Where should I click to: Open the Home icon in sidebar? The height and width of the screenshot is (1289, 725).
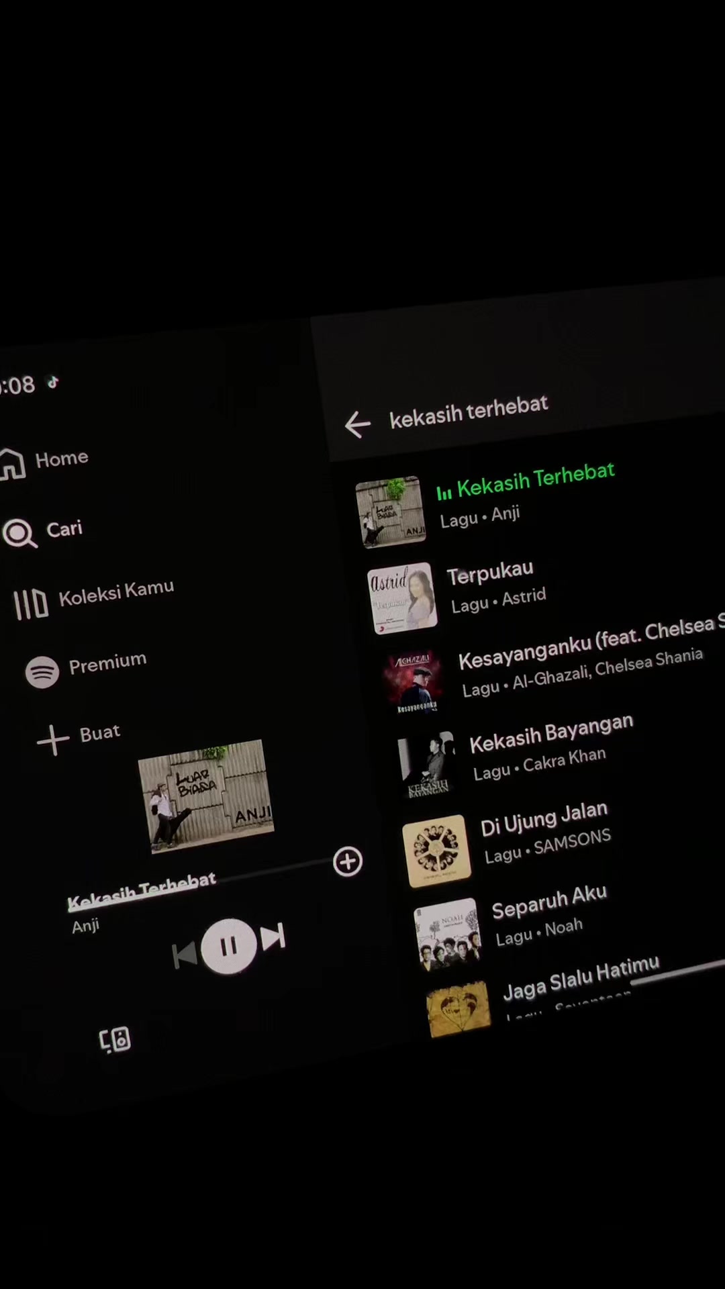(x=12, y=464)
